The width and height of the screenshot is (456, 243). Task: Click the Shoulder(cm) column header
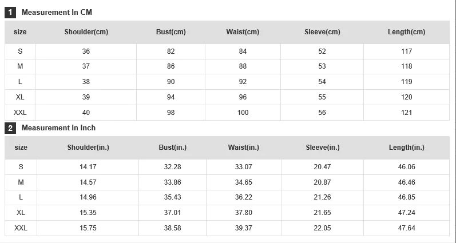point(86,32)
